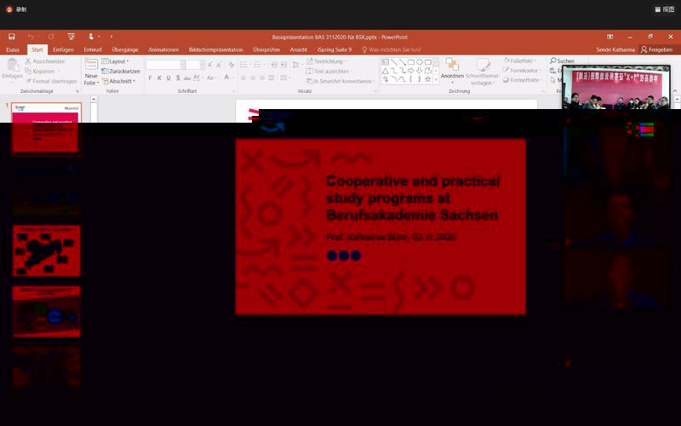
Task: Toggle text shadow (S)
Action: point(178,78)
